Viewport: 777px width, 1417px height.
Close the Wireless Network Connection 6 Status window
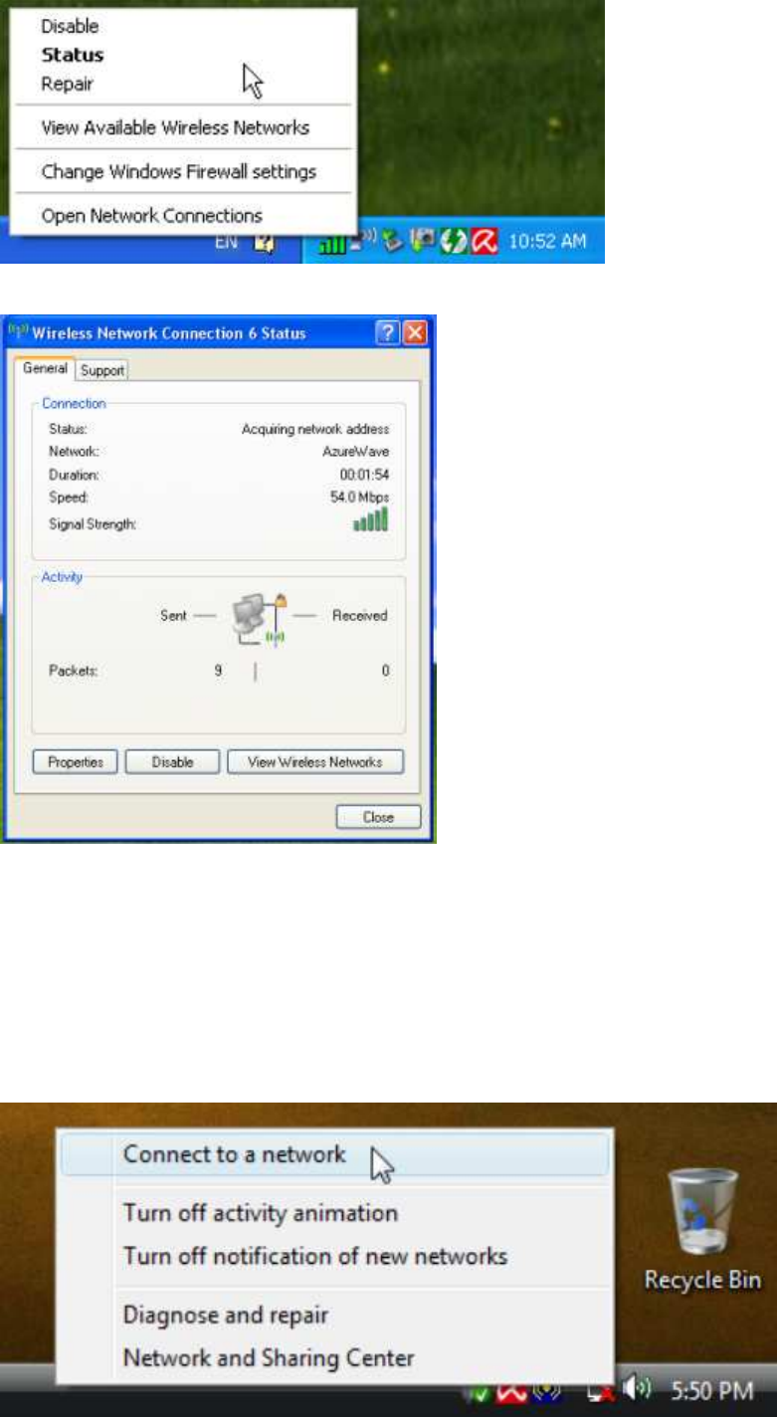coord(415,332)
